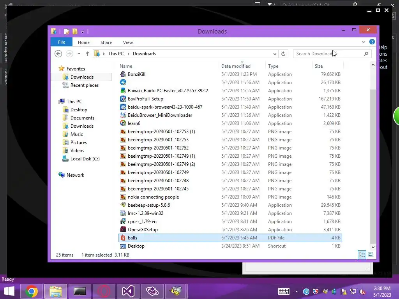Click the muted volume tray icon
399x299 pixels.
point(362,292)
